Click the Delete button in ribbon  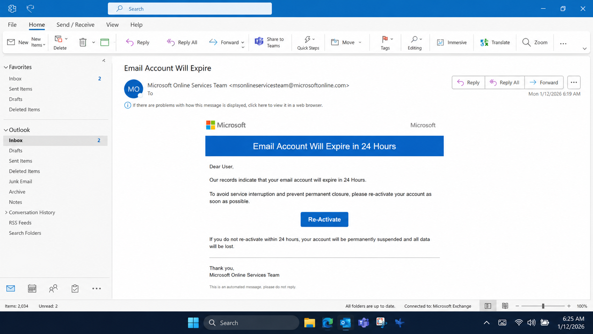[x=60, y=43]
